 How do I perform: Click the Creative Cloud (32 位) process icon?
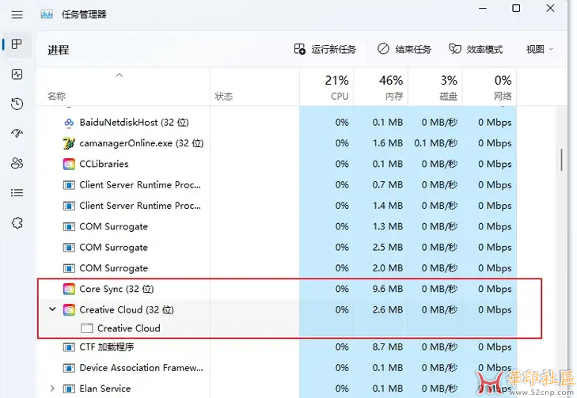(69, 310)
